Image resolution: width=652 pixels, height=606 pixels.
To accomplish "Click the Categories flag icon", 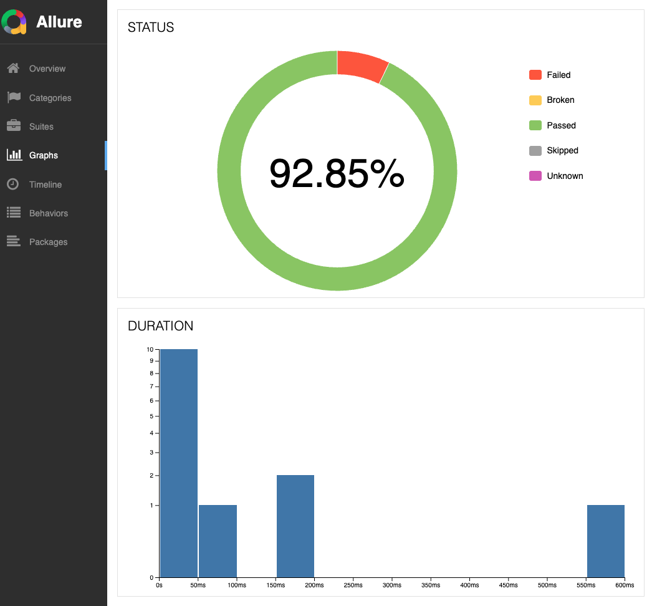I will tap(13, 97).
